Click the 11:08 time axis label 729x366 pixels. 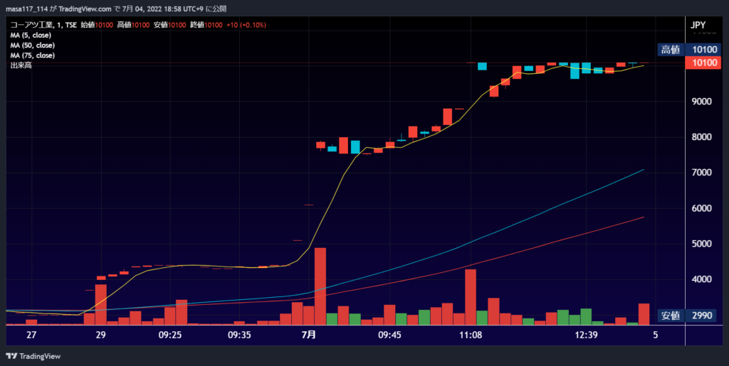pos(471,335)
